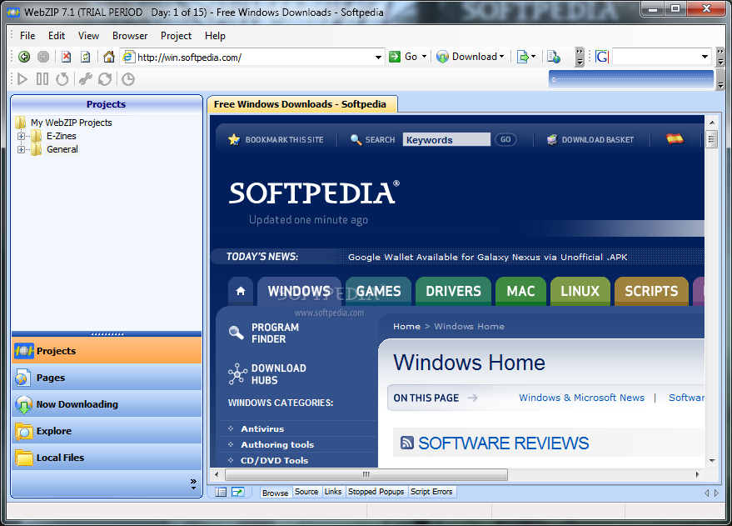
Task: Click the page with globe toolbar icon
Action: point(554,57)
